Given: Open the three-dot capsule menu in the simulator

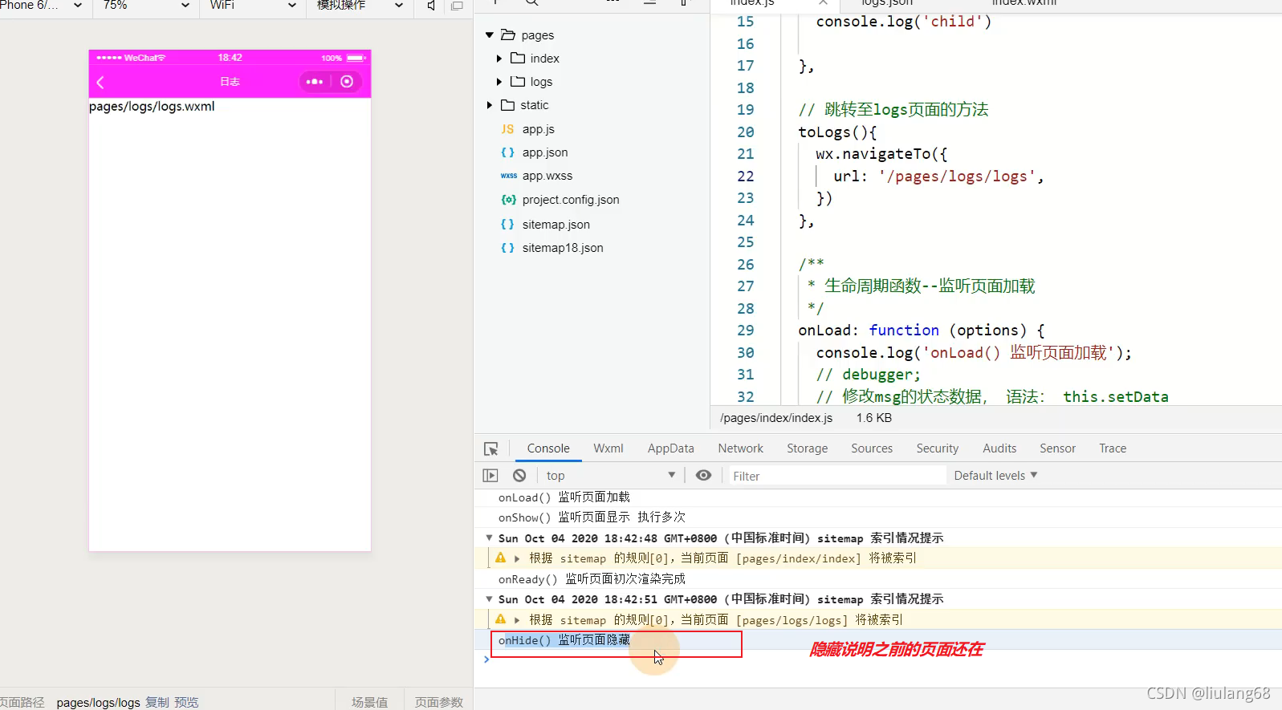Looking at the screenshot, I should (315, 82).
